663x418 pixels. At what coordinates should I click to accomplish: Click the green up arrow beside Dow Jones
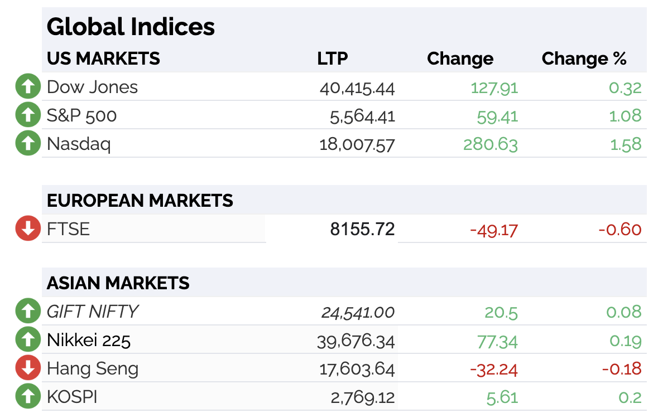tap(28, 86)
